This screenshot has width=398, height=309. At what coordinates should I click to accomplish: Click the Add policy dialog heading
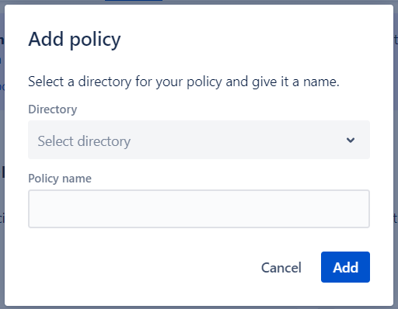[75, 40]
